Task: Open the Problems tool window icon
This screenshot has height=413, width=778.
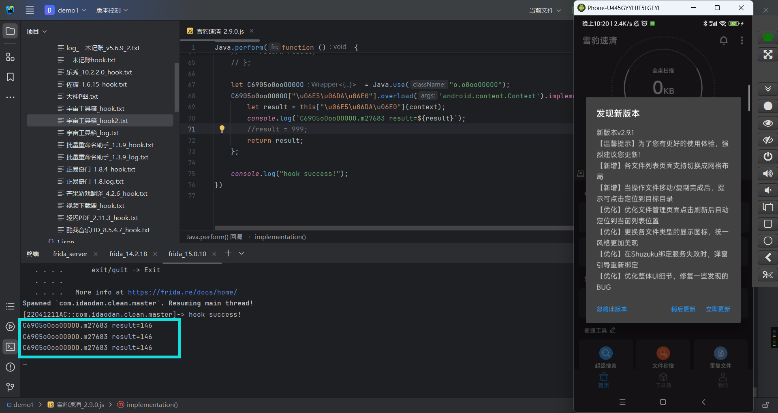Action: click(x=11, y=367)
